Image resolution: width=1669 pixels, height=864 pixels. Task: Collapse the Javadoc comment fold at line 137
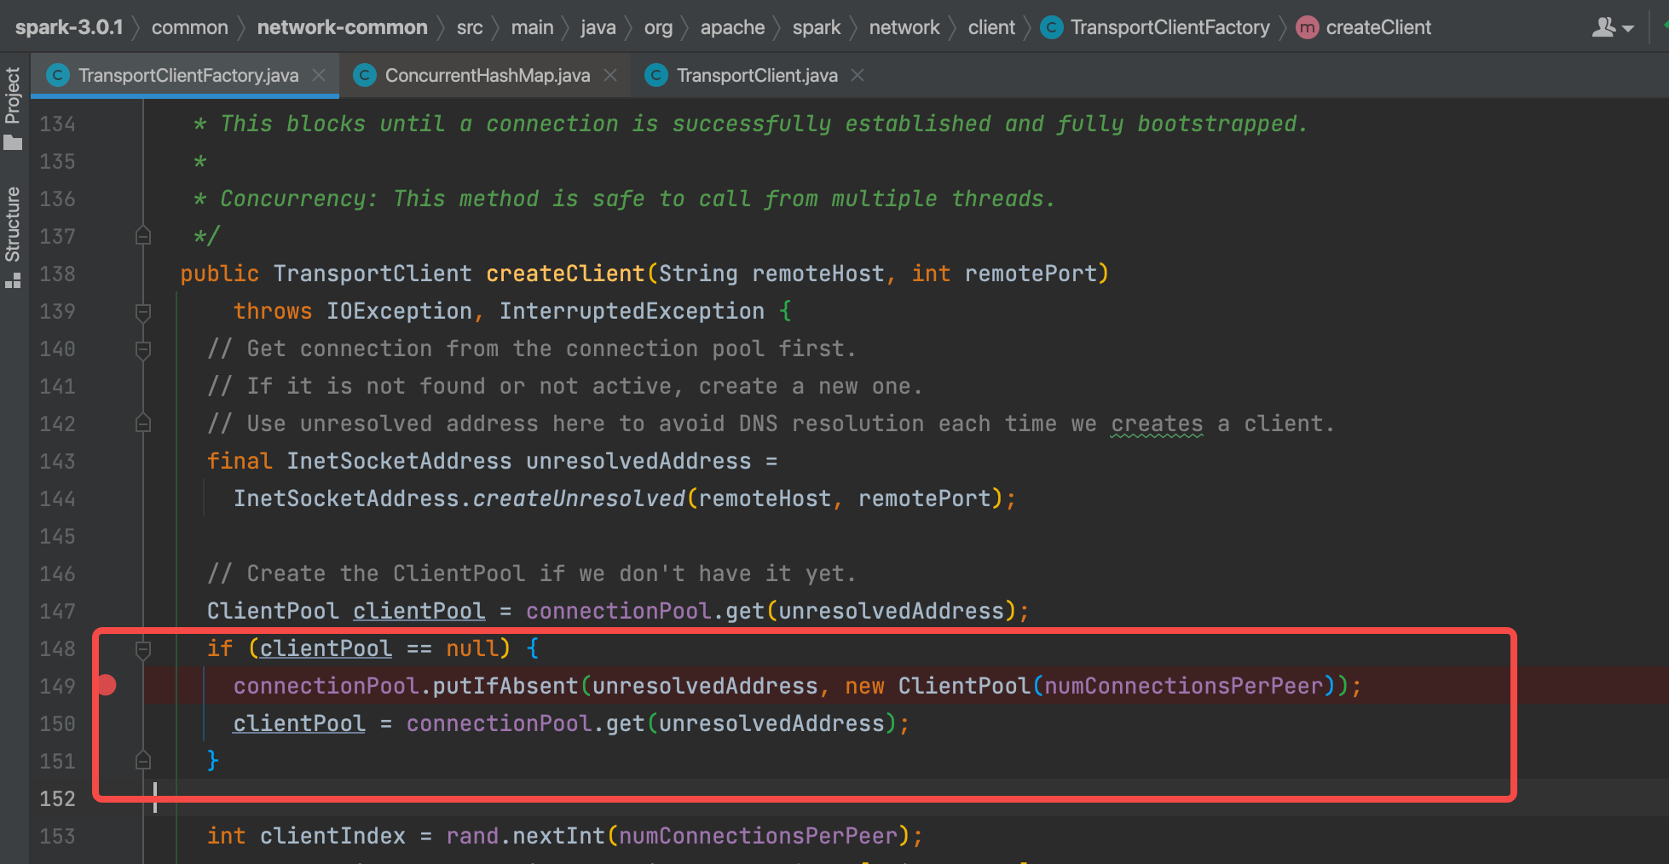pos(143,236)
